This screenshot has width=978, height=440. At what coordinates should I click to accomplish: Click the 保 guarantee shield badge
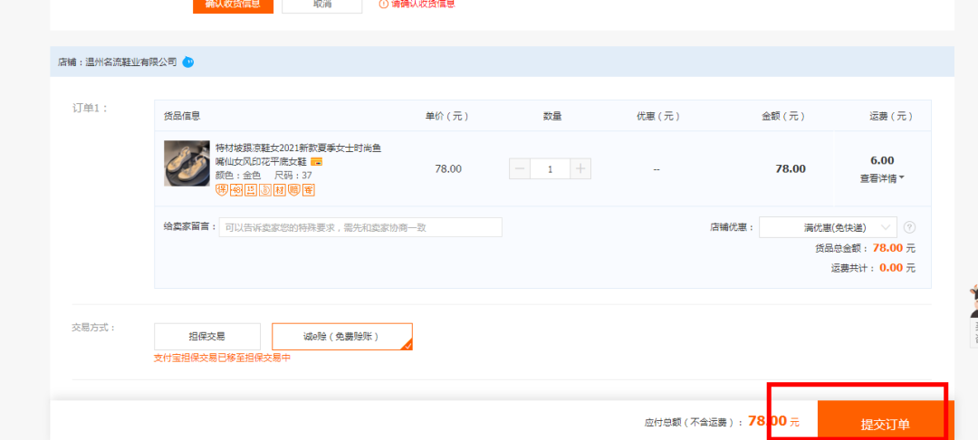coord(221,190)
